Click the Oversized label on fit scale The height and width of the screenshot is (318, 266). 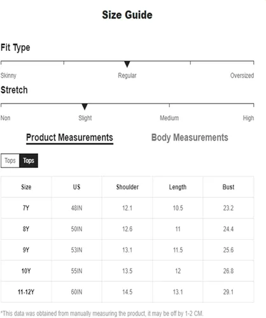coord(242,76)
